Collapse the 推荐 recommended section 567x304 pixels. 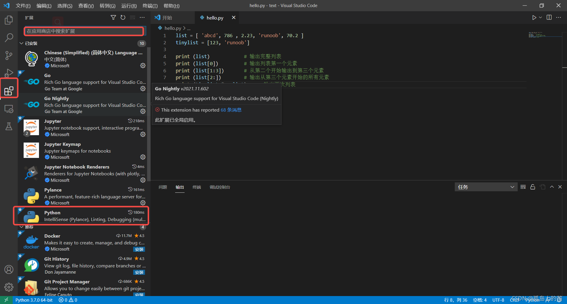[22, 227]
